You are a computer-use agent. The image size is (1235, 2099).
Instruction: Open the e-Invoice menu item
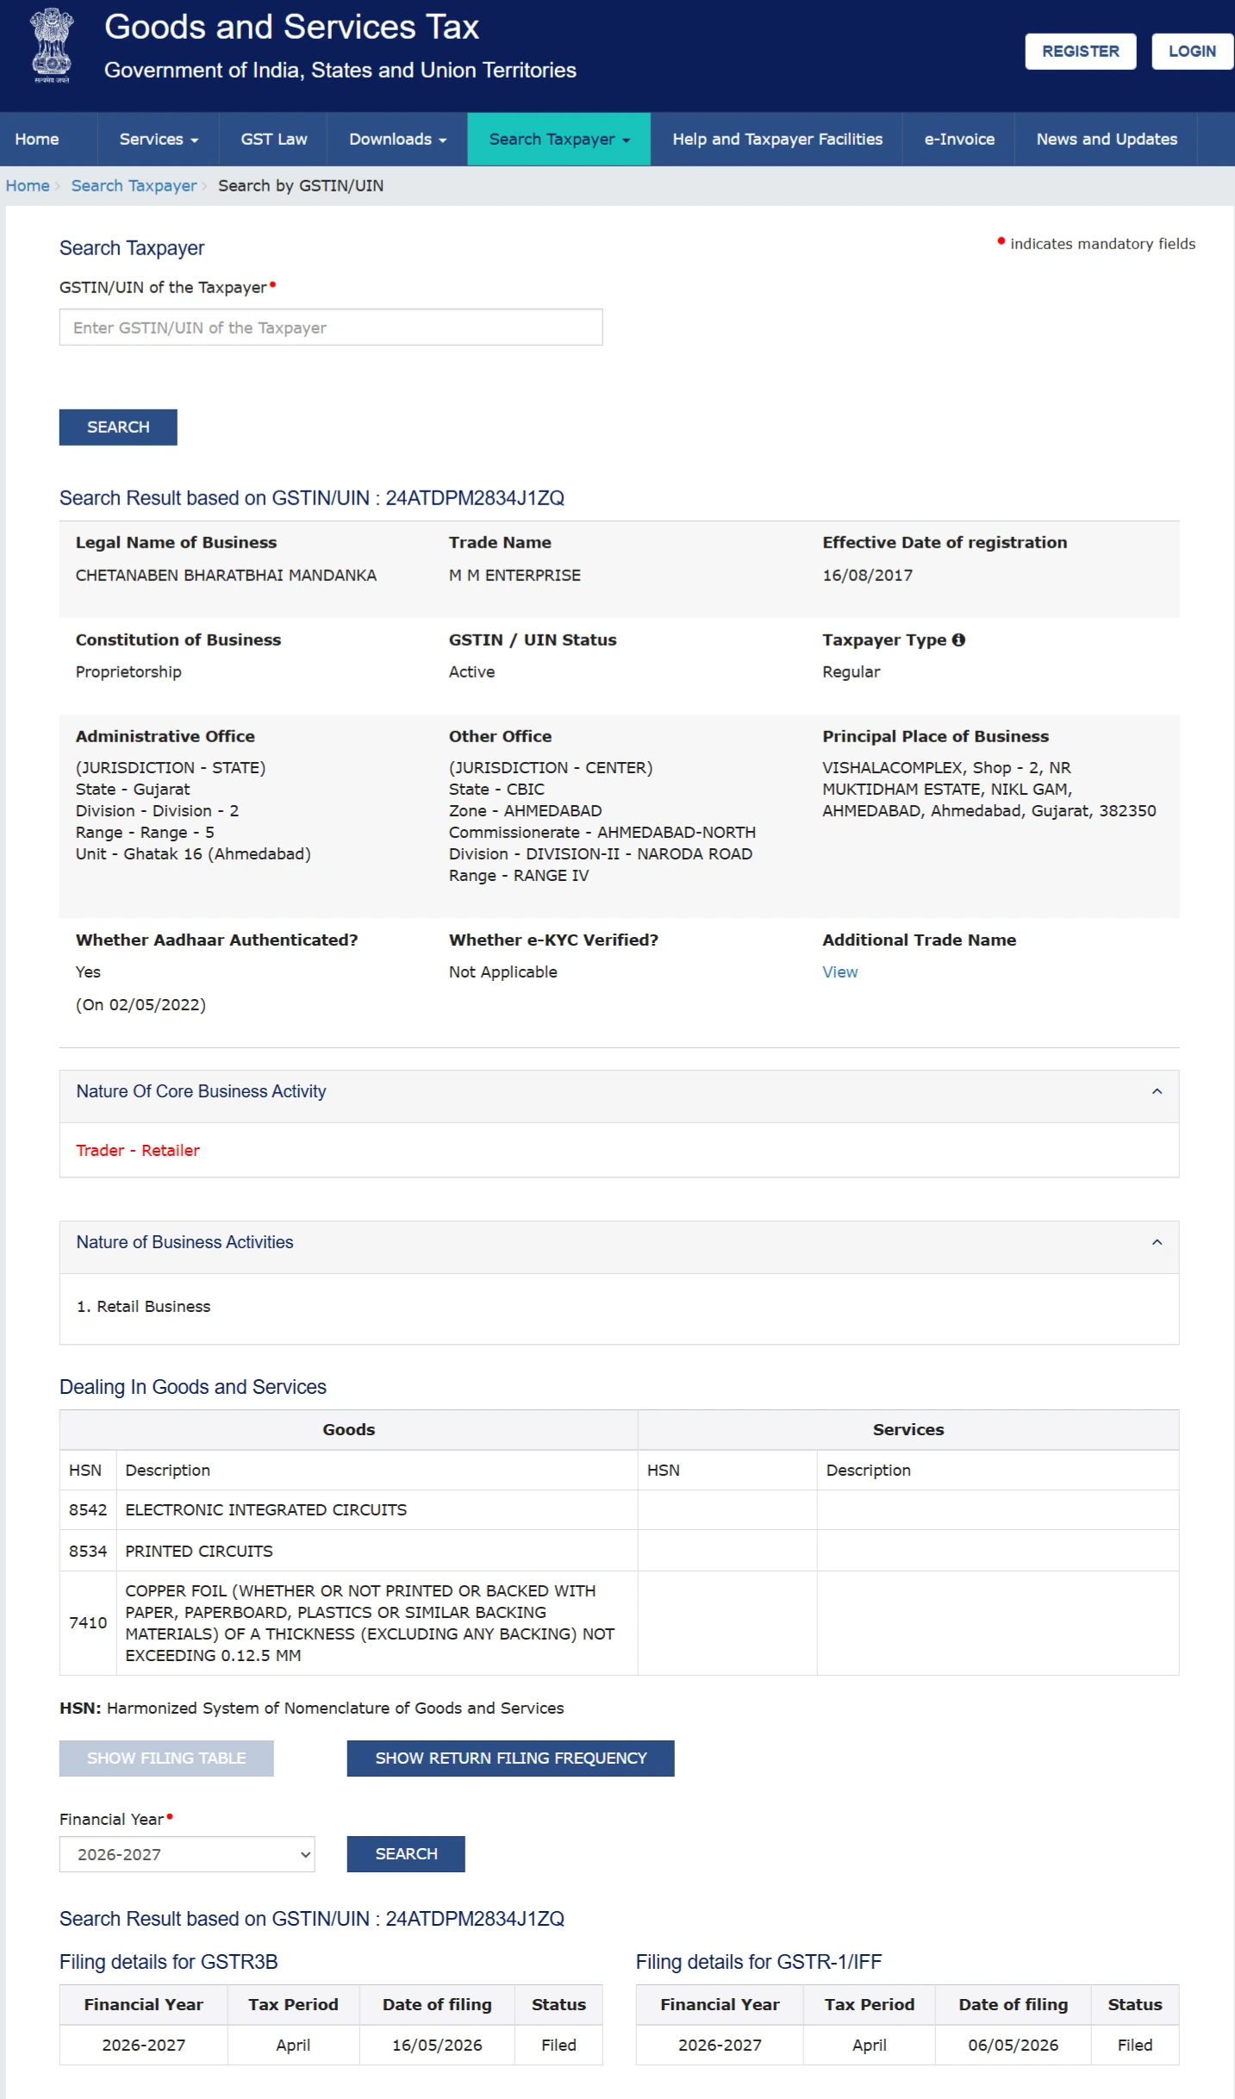pos(958,139)
